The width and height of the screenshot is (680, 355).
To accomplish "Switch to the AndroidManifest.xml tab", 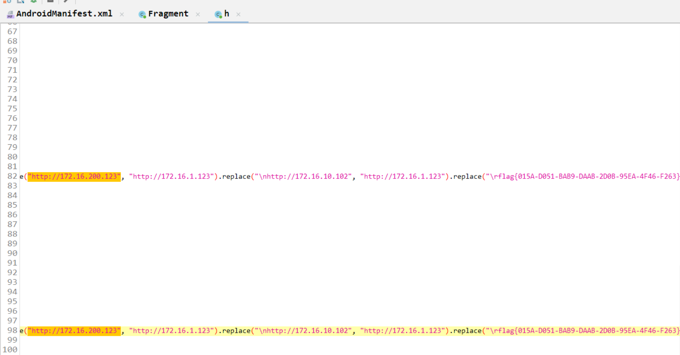I will pyautogui.click(x=64, y=14).
